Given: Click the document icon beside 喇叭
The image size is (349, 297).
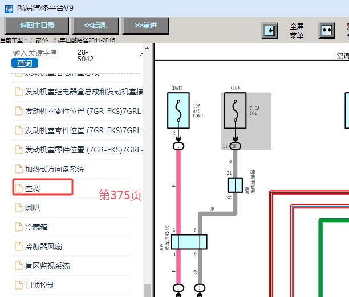Looking at the screenshot, I should [19, 208].
